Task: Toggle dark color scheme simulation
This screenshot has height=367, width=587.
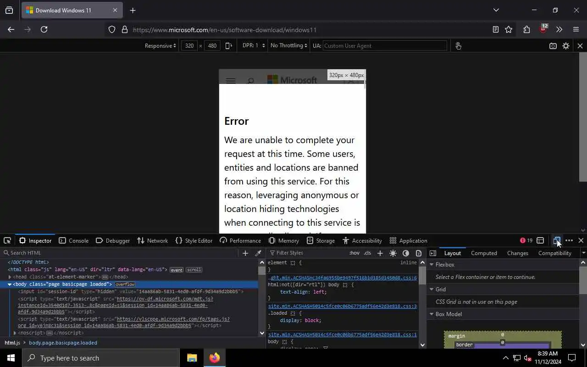Action: 406,253
